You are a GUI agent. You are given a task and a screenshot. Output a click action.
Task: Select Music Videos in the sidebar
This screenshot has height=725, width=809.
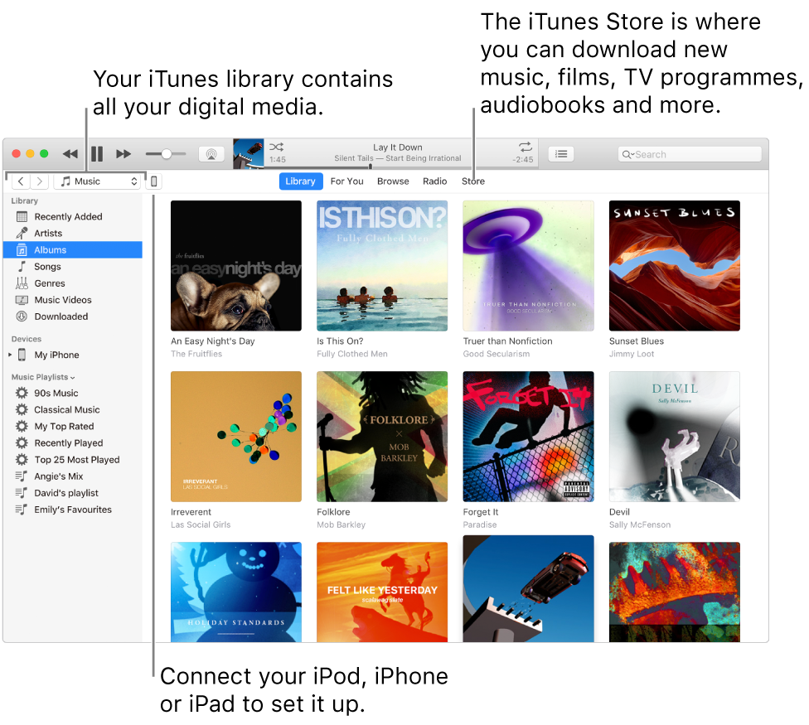(73, 300)
